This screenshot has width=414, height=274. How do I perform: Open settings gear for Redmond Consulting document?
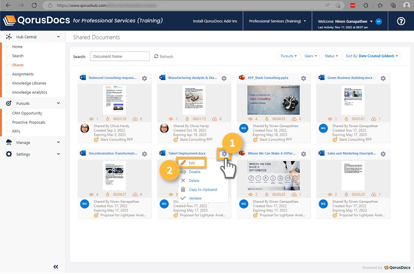[144, 78]
